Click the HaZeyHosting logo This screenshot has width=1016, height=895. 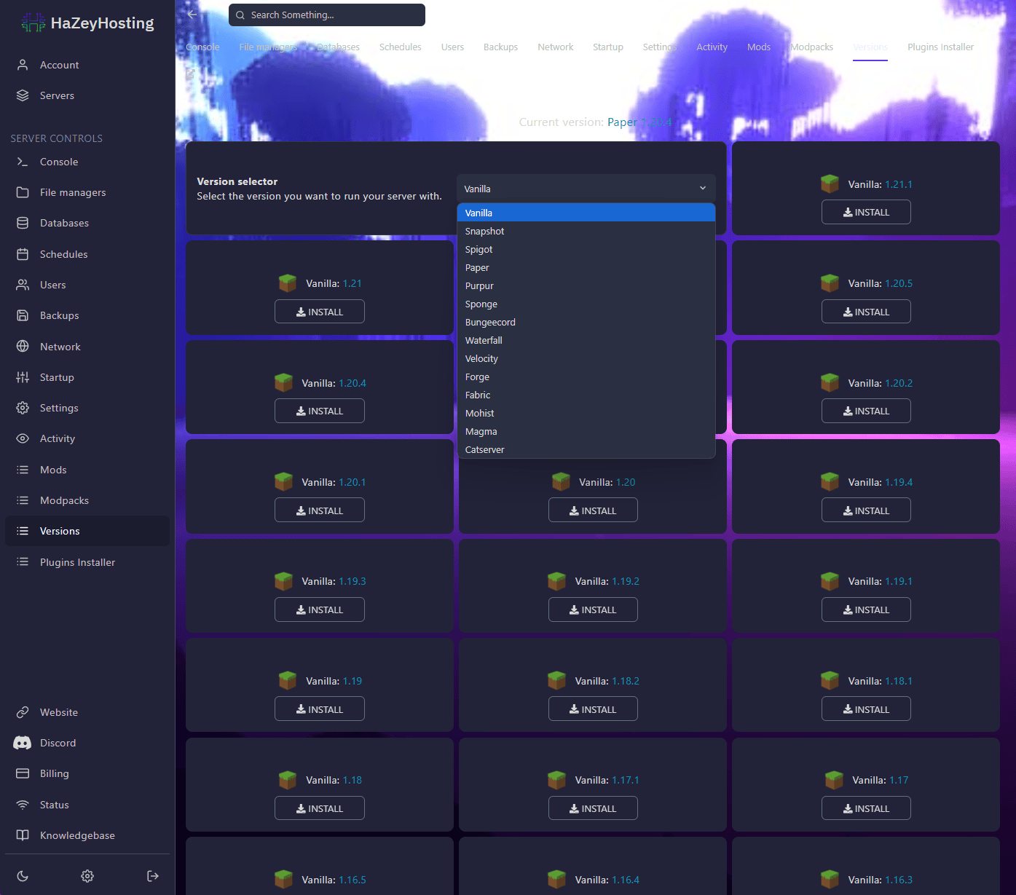coord(88,23)
